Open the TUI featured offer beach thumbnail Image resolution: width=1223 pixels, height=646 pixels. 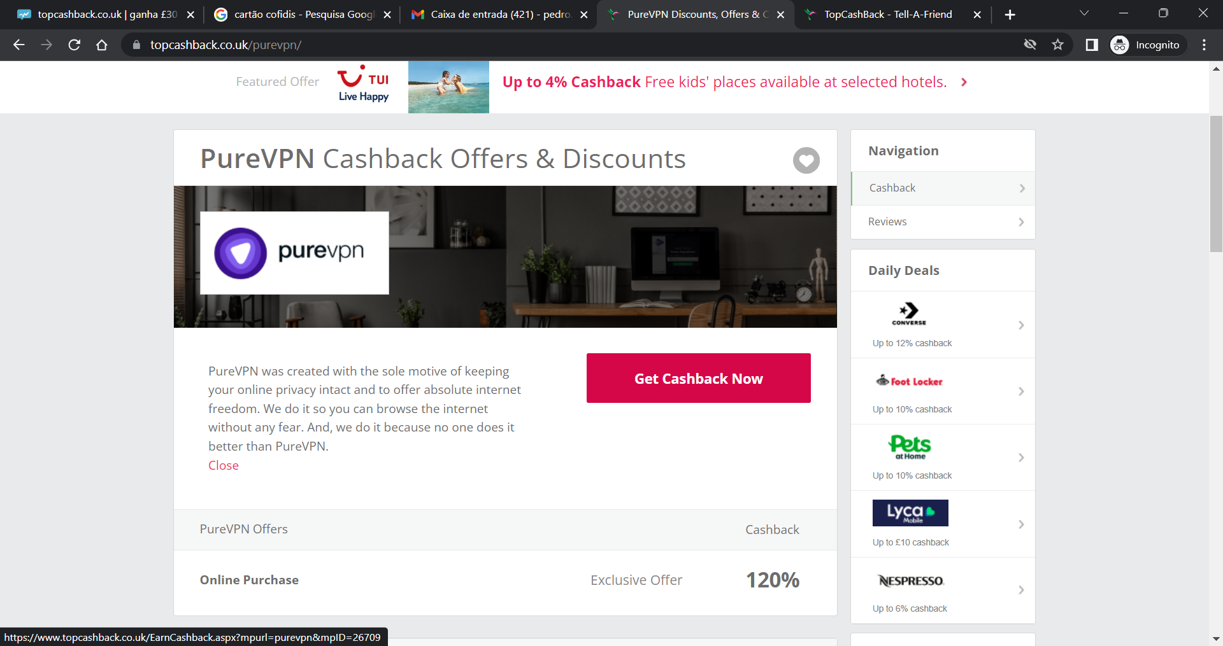(448, 87)
